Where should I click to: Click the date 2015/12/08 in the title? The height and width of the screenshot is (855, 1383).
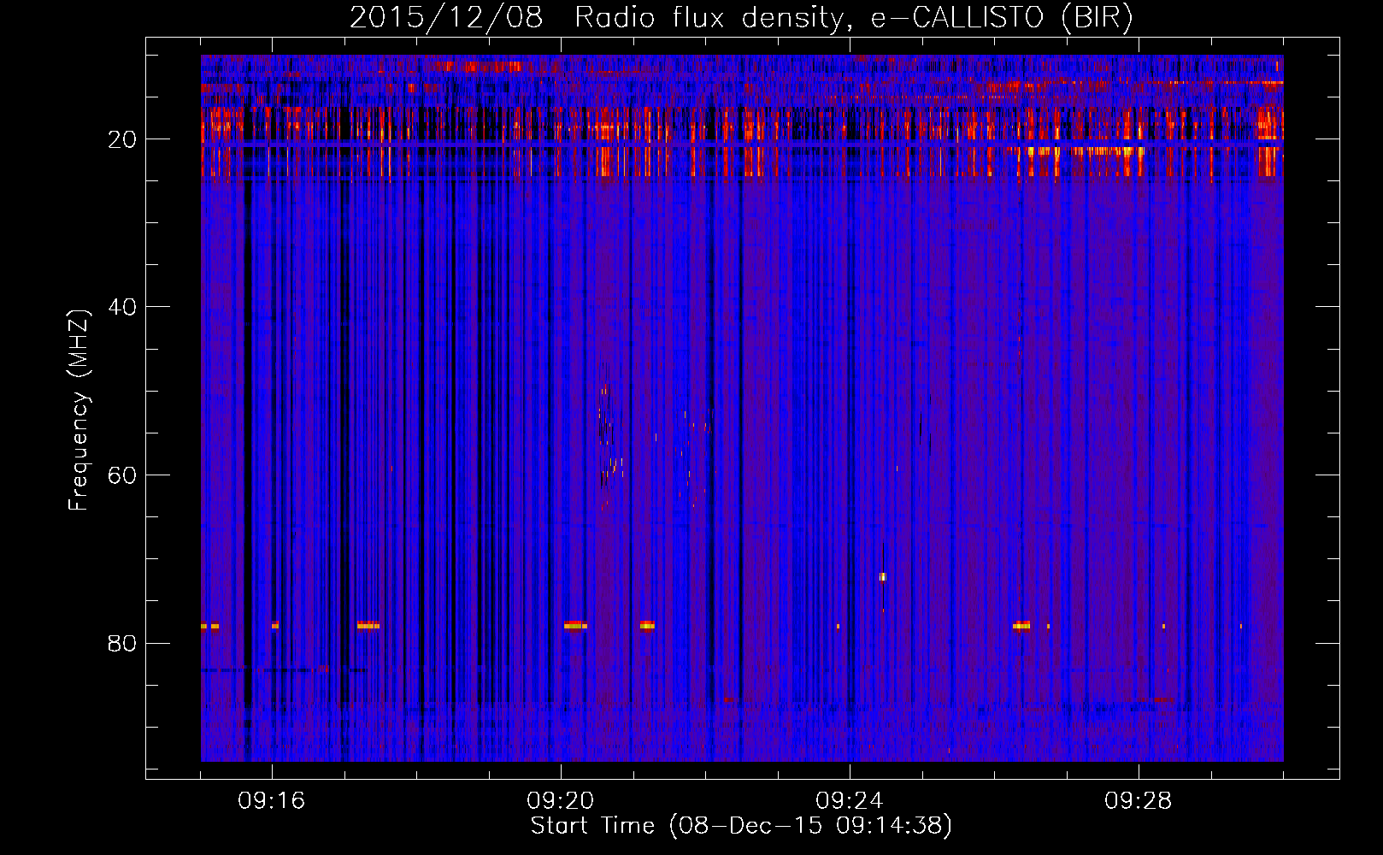[445, 17]
